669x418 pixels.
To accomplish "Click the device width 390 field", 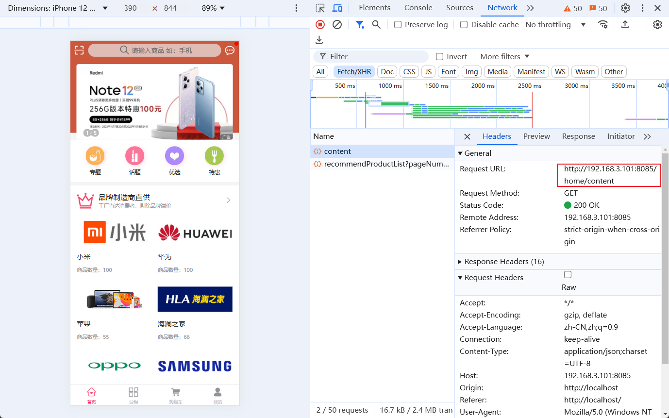I will pyautogui.click(x=130, y=8).
